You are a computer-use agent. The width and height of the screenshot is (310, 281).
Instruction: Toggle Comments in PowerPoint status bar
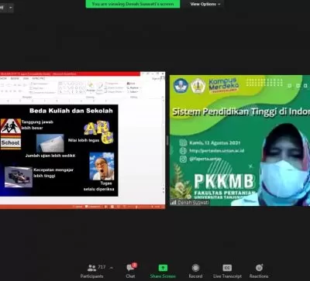coord(93,207)
